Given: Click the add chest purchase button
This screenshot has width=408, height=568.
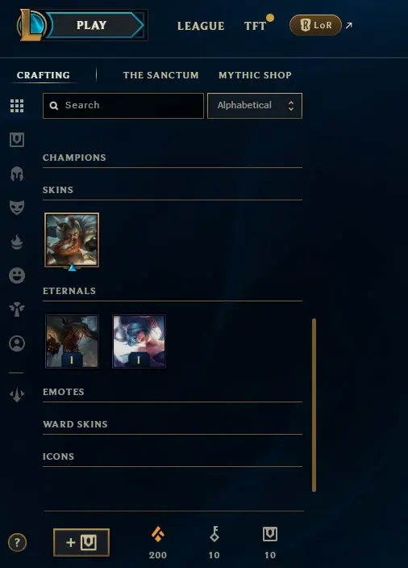Looking at the screenshot, I should (81, 542).
